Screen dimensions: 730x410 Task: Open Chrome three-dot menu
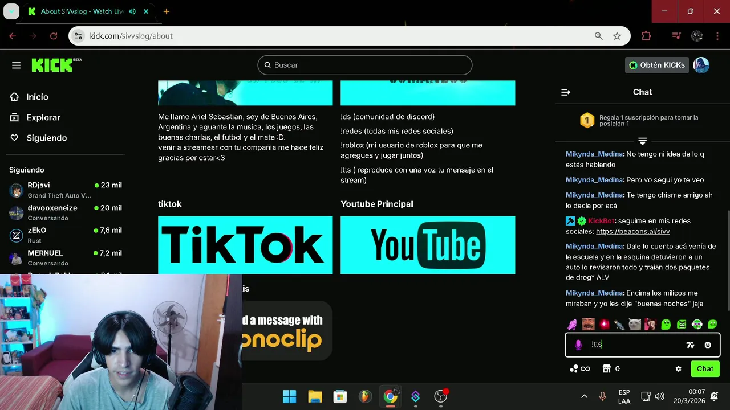pos(717,36)
